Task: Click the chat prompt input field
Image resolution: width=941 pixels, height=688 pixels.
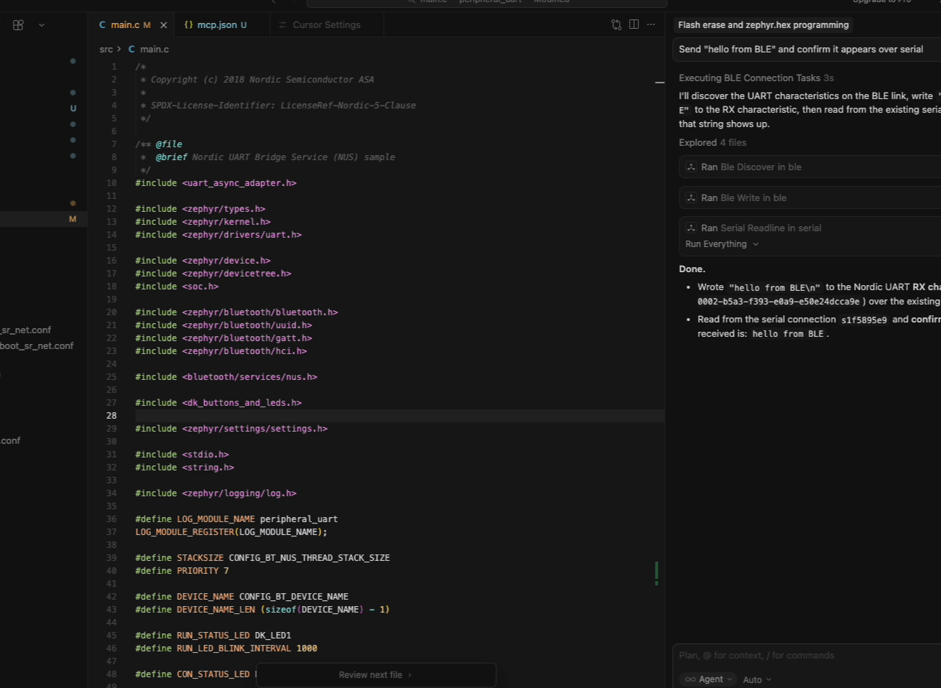Action: [x=791, y=656]
